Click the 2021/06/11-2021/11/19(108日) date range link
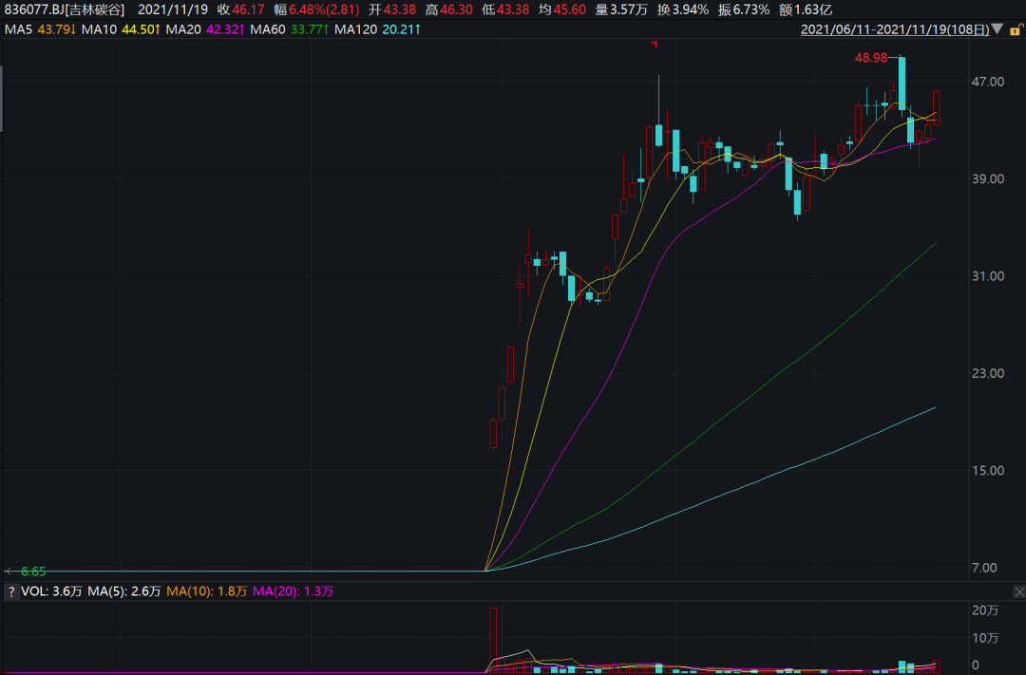The height and width of the screenshot is (675, 1026). click(895, 29)
